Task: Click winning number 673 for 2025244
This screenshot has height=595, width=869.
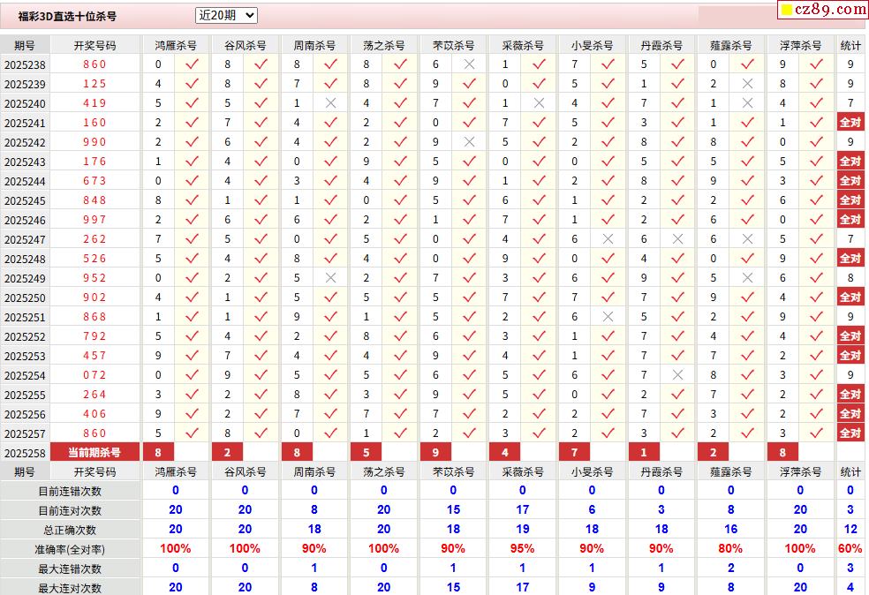Action: (94, 181)
